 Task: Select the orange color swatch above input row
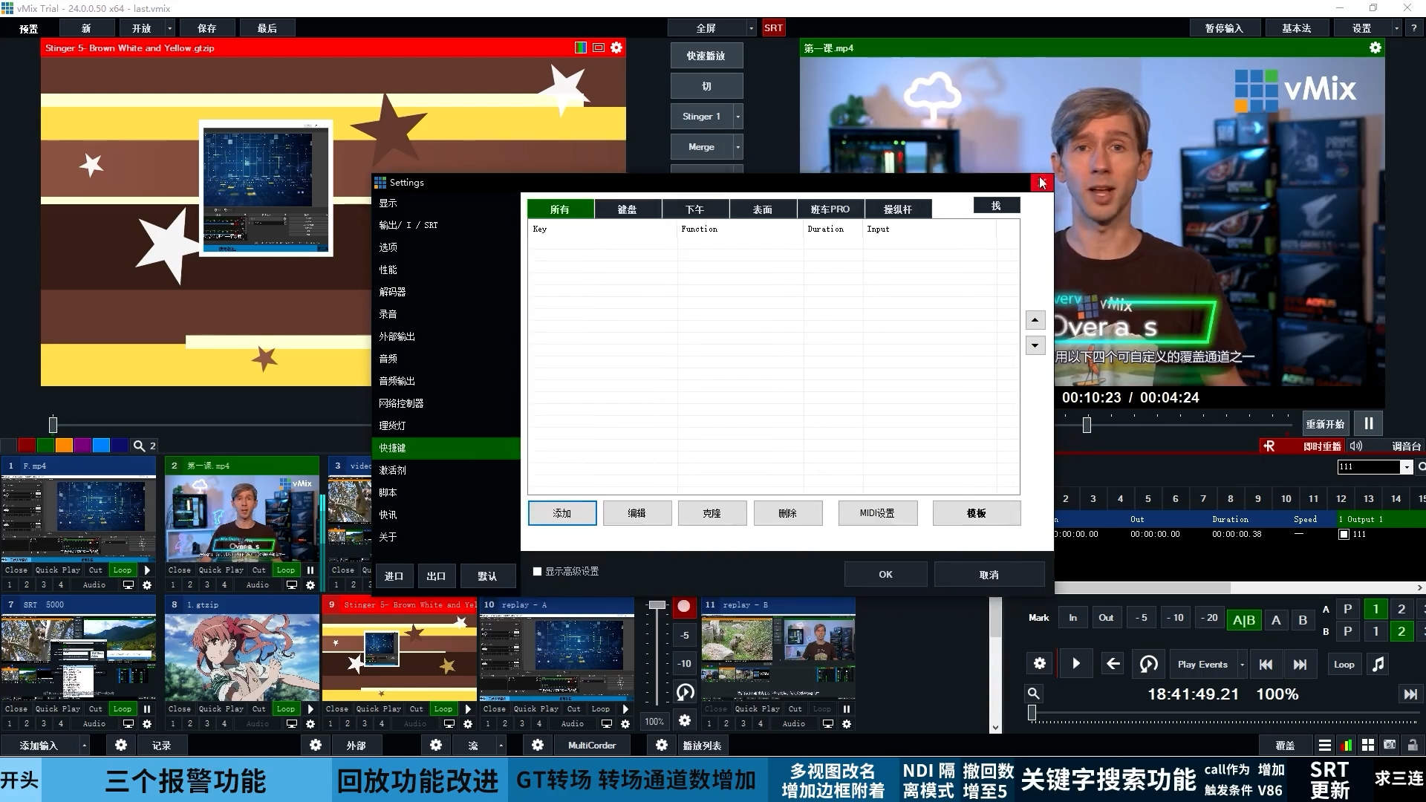pyautogui.click(x=63, y=445)
